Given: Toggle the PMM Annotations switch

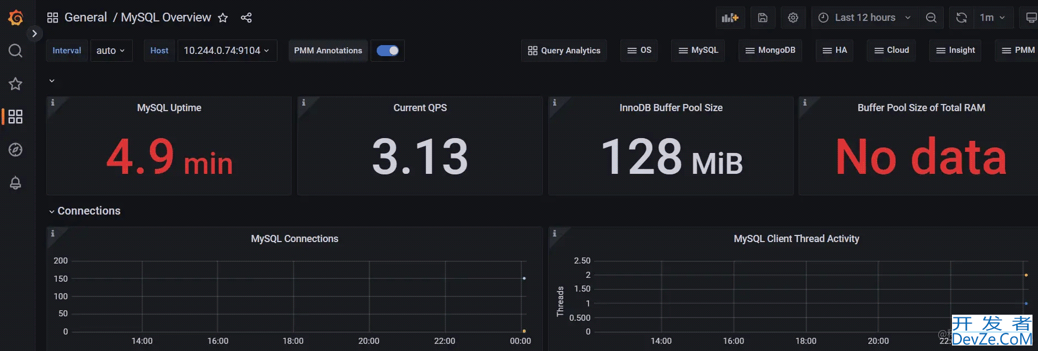Looking at the screenshot, I should pyautogui.click(x=388, y=51).
